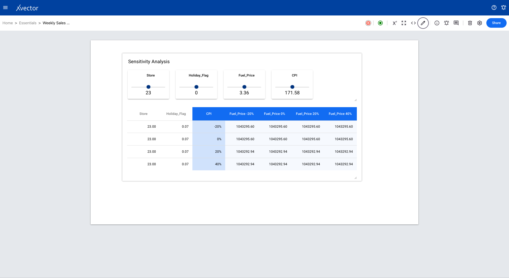
Task: Click the Share button
Action: (x=496, y=23)
